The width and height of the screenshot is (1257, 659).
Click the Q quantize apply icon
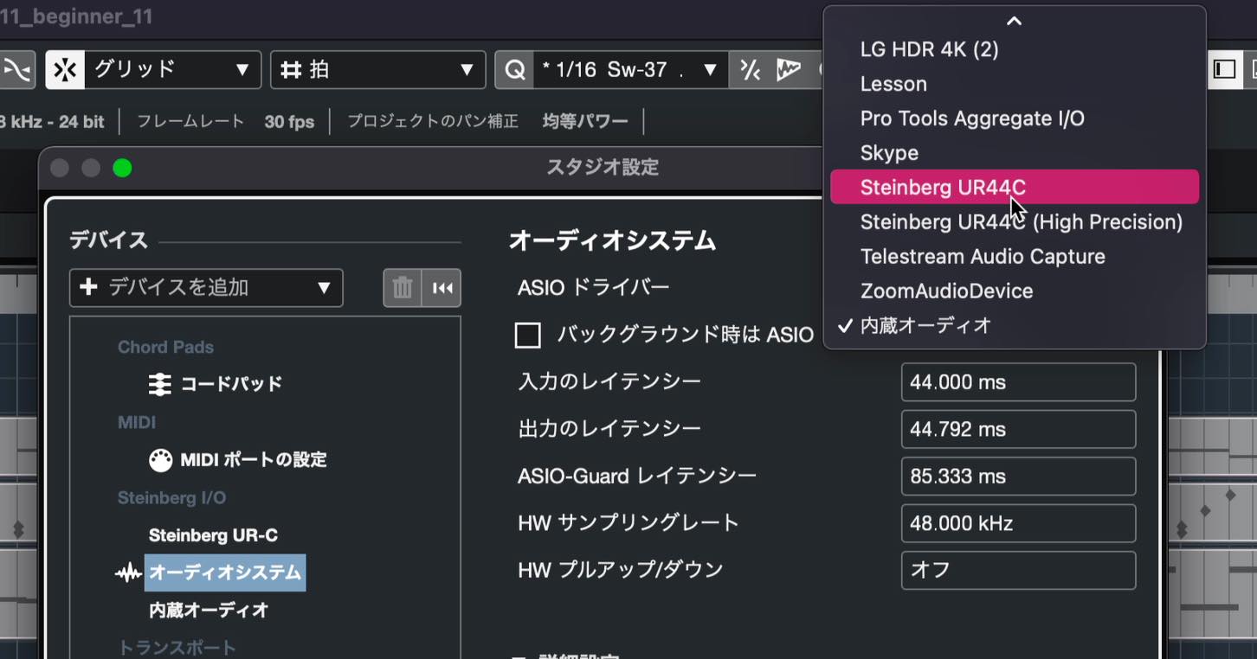(515, 70)
